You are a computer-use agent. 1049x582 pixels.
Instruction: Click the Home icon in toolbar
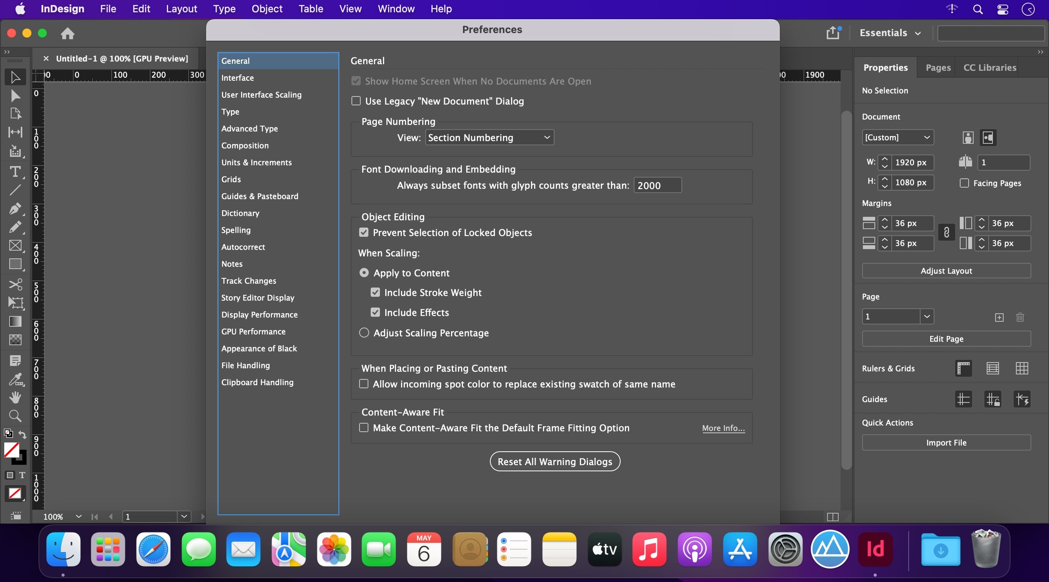point(68,33)
